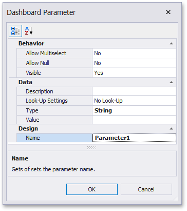Open the Look-Up Settings value No Look-Up
Viewport: 187px width, 211px height.
point(134,101)
